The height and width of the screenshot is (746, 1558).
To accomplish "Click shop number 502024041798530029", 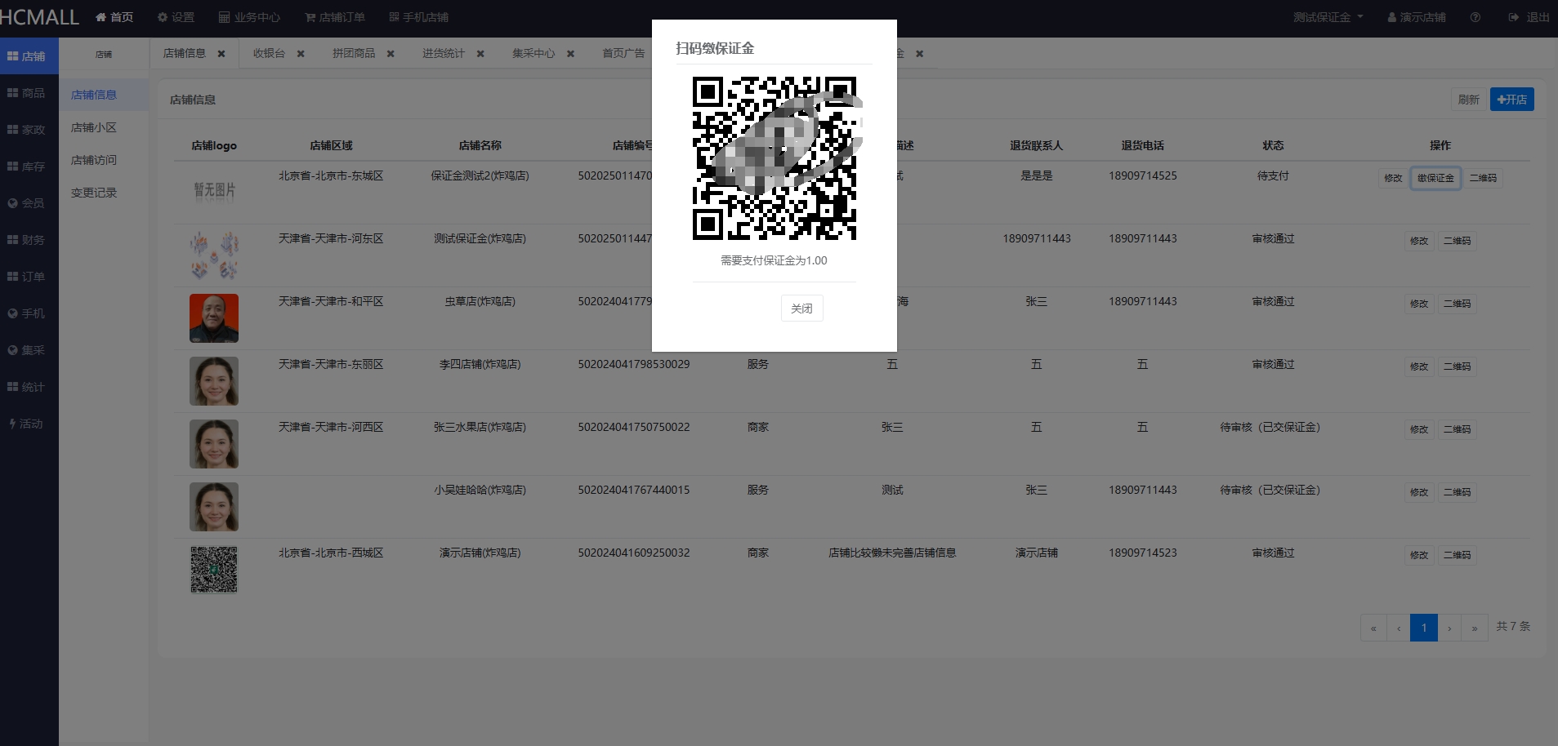I will point(633,364).
